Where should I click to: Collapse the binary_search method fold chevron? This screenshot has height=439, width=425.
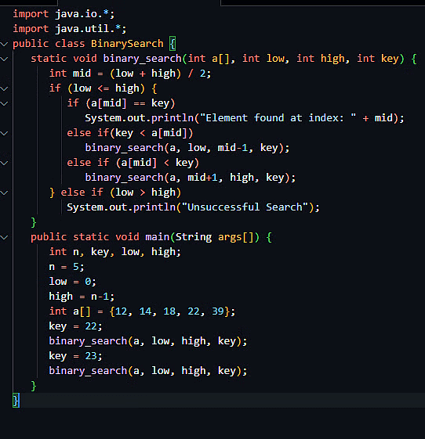pyautogui.click(x=4, y=59)
